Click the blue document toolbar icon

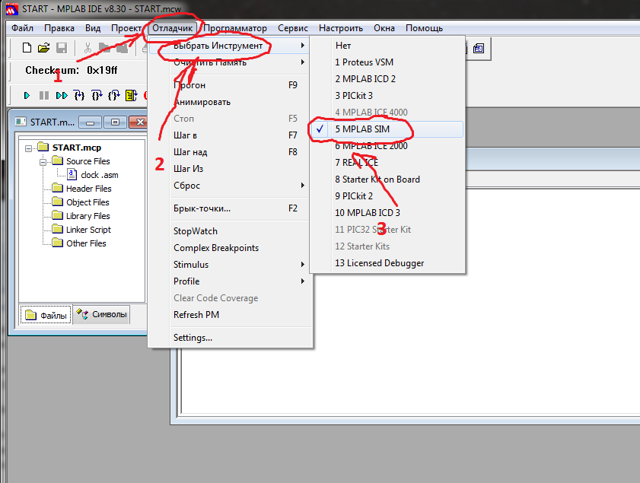pyautogui.click(x=479, y=49)
